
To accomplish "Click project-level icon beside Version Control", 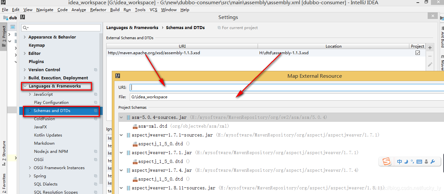I will pos(96,70).
